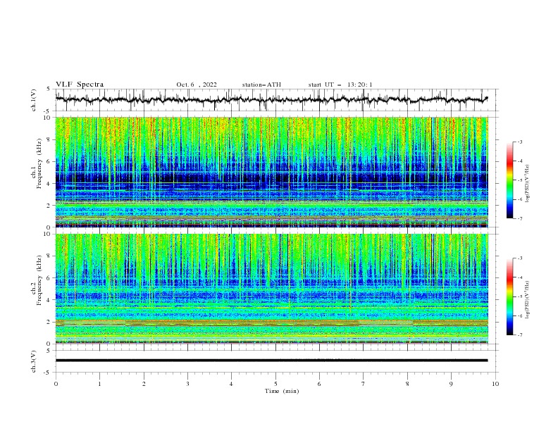
Task: Click inside the ch.2 spectrogram panel
Action: (x=271, y=289)
